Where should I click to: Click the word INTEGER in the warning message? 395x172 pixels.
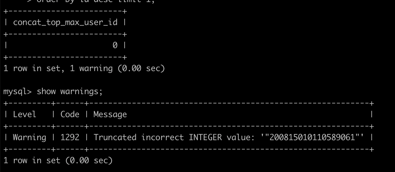click(205, 137)
